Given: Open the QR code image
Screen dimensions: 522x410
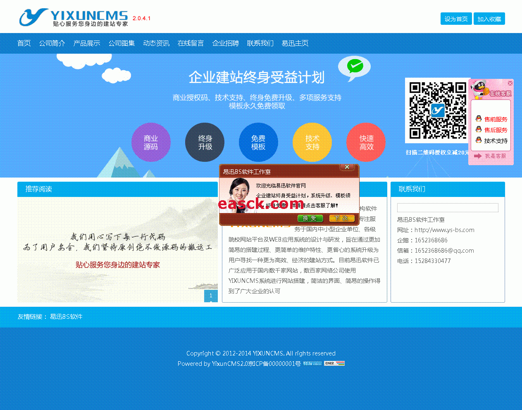Looking at the screenshot, I should point(438,111).
